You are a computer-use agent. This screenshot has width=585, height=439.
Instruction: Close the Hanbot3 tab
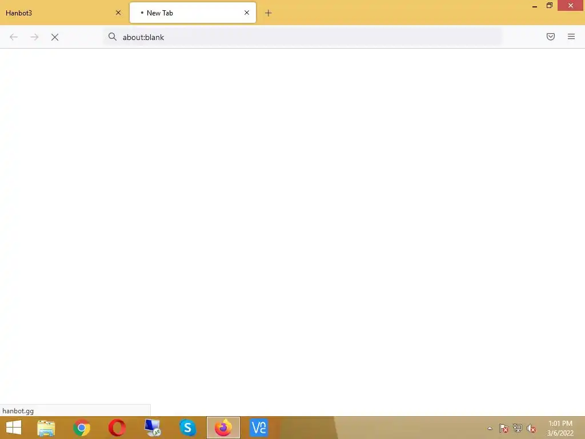click(118, 13)
